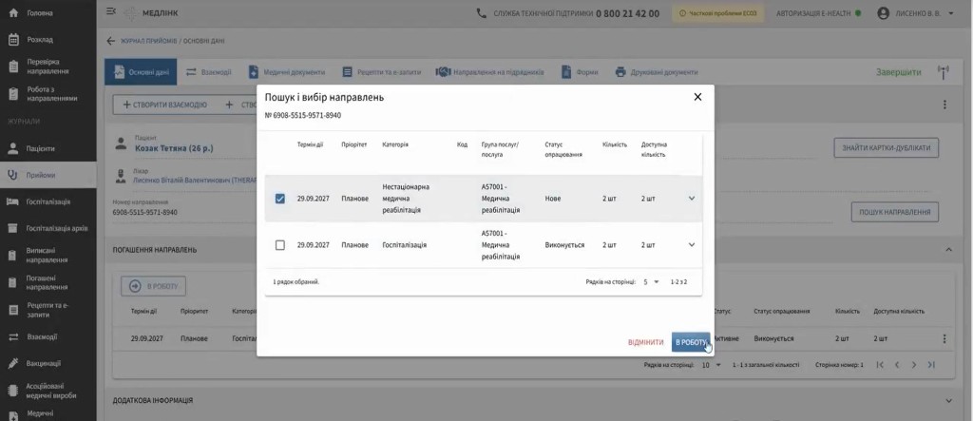Click В РОБОТУ button in dialog
This screenshot has width=973, height=421.
pyautogui.click(x=691, y=342)
